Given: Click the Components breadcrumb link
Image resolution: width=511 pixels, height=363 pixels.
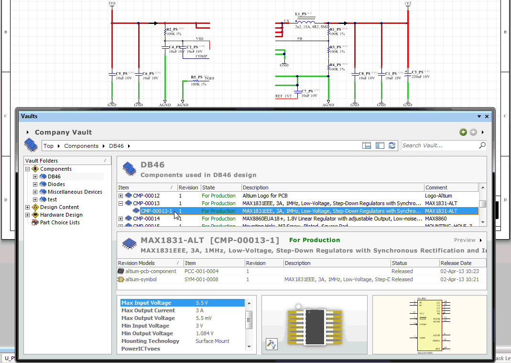Looking at the screenshot, I should (x=81, y=146).
